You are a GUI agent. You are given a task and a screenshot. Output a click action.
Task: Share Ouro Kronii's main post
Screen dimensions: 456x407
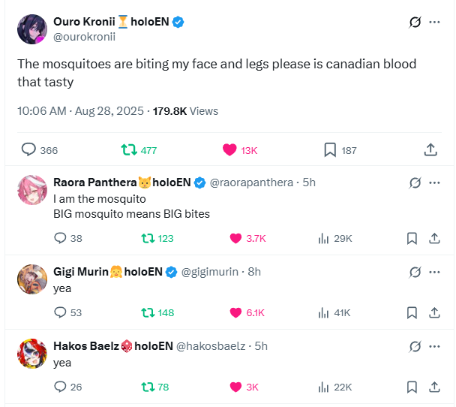point(430,150)
